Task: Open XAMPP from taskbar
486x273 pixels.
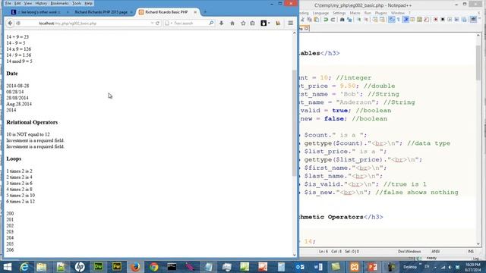Action: pos(355,266)
